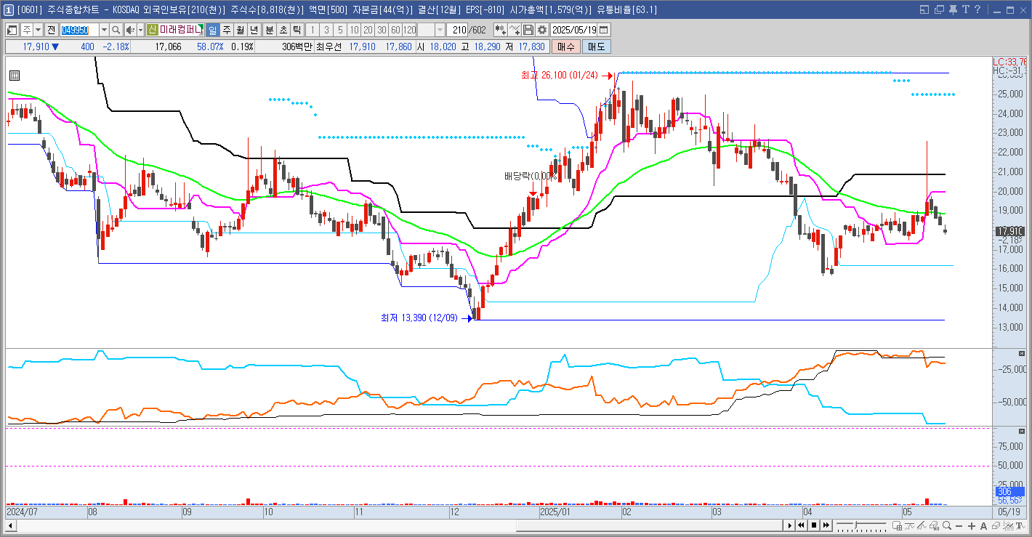Open help question mark icon
This screenshot has width=1032, height=537.
pos(978,9)
